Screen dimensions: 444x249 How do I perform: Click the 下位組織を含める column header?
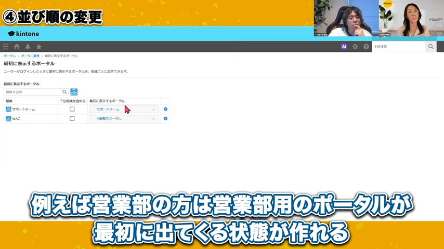coord(72,101)
